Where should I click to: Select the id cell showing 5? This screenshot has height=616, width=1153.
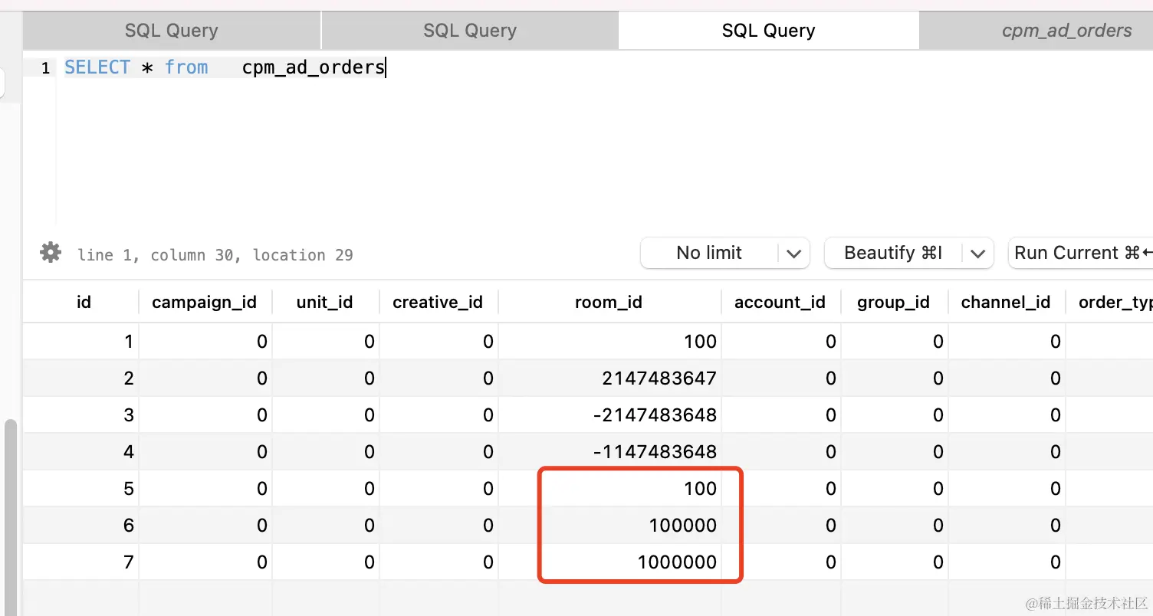(80, 488)
